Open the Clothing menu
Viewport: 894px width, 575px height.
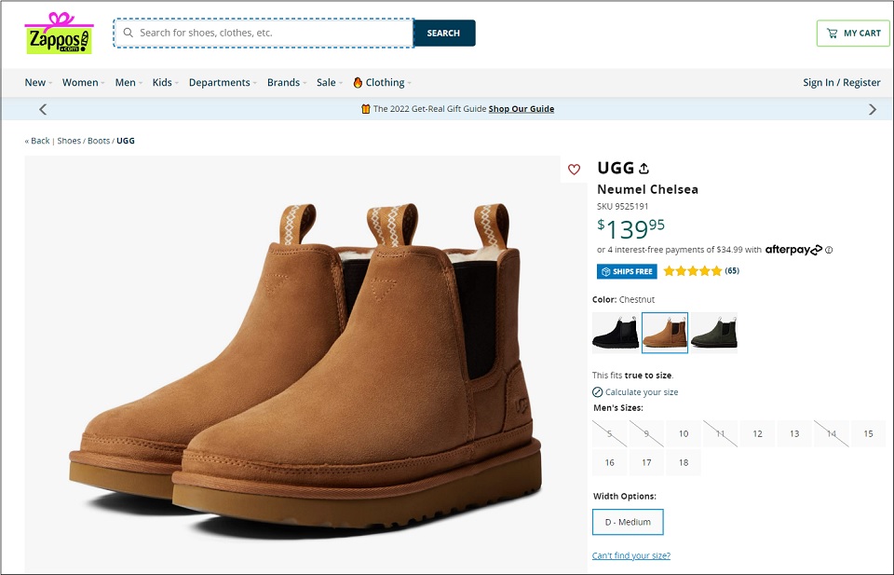pyautogui.click(x=387, y=82)
